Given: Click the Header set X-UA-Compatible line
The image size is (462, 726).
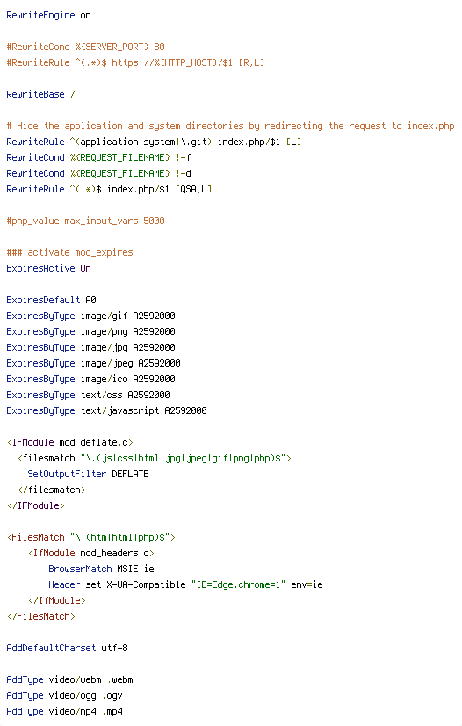Looking at the screenshot, I should tap(185, 584).
